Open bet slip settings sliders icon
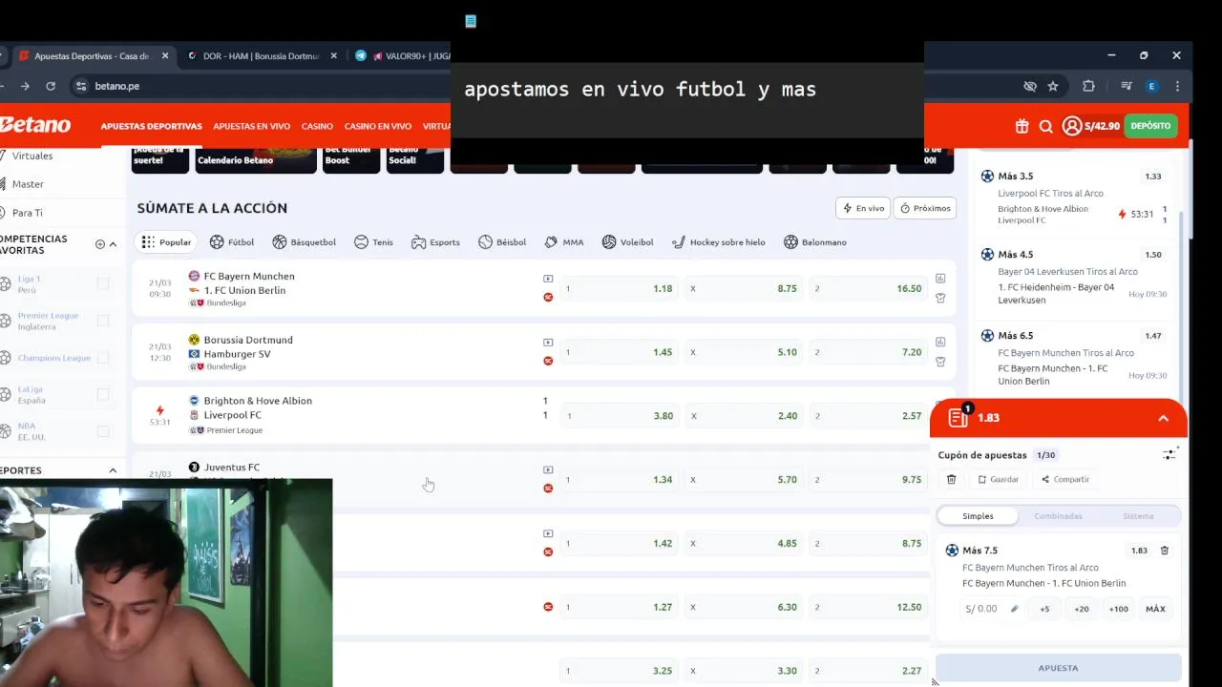1222x687 pixels. [x=1169, y=455]
